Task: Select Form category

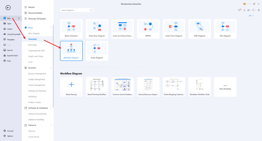Action: [x=30, y=62]
